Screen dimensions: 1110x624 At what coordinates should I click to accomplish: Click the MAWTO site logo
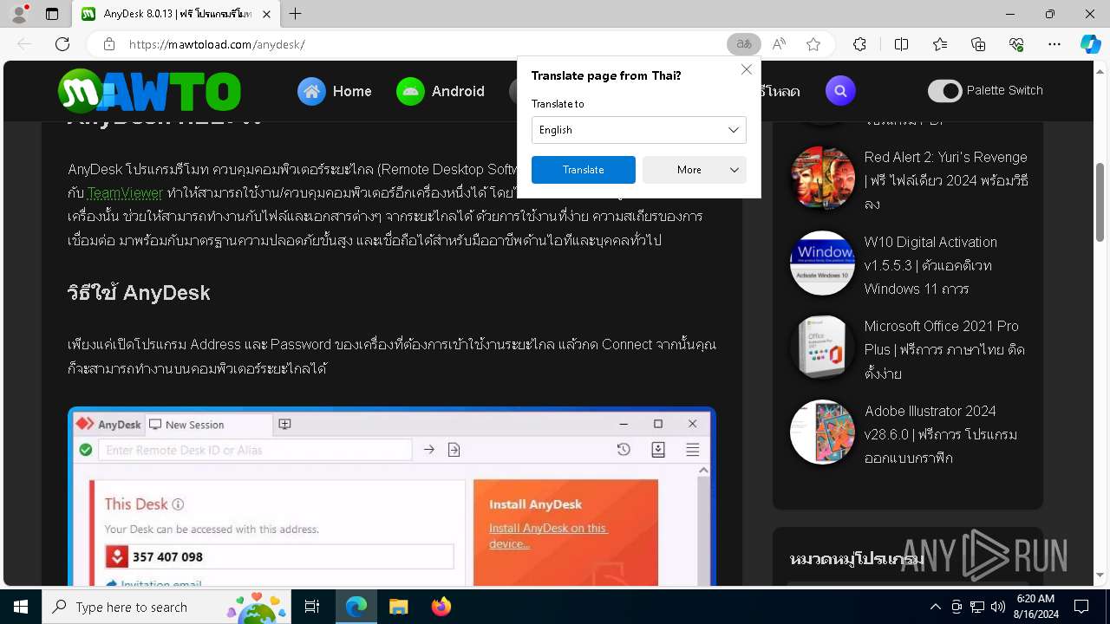pyautogui.click(x=149, y=91)
